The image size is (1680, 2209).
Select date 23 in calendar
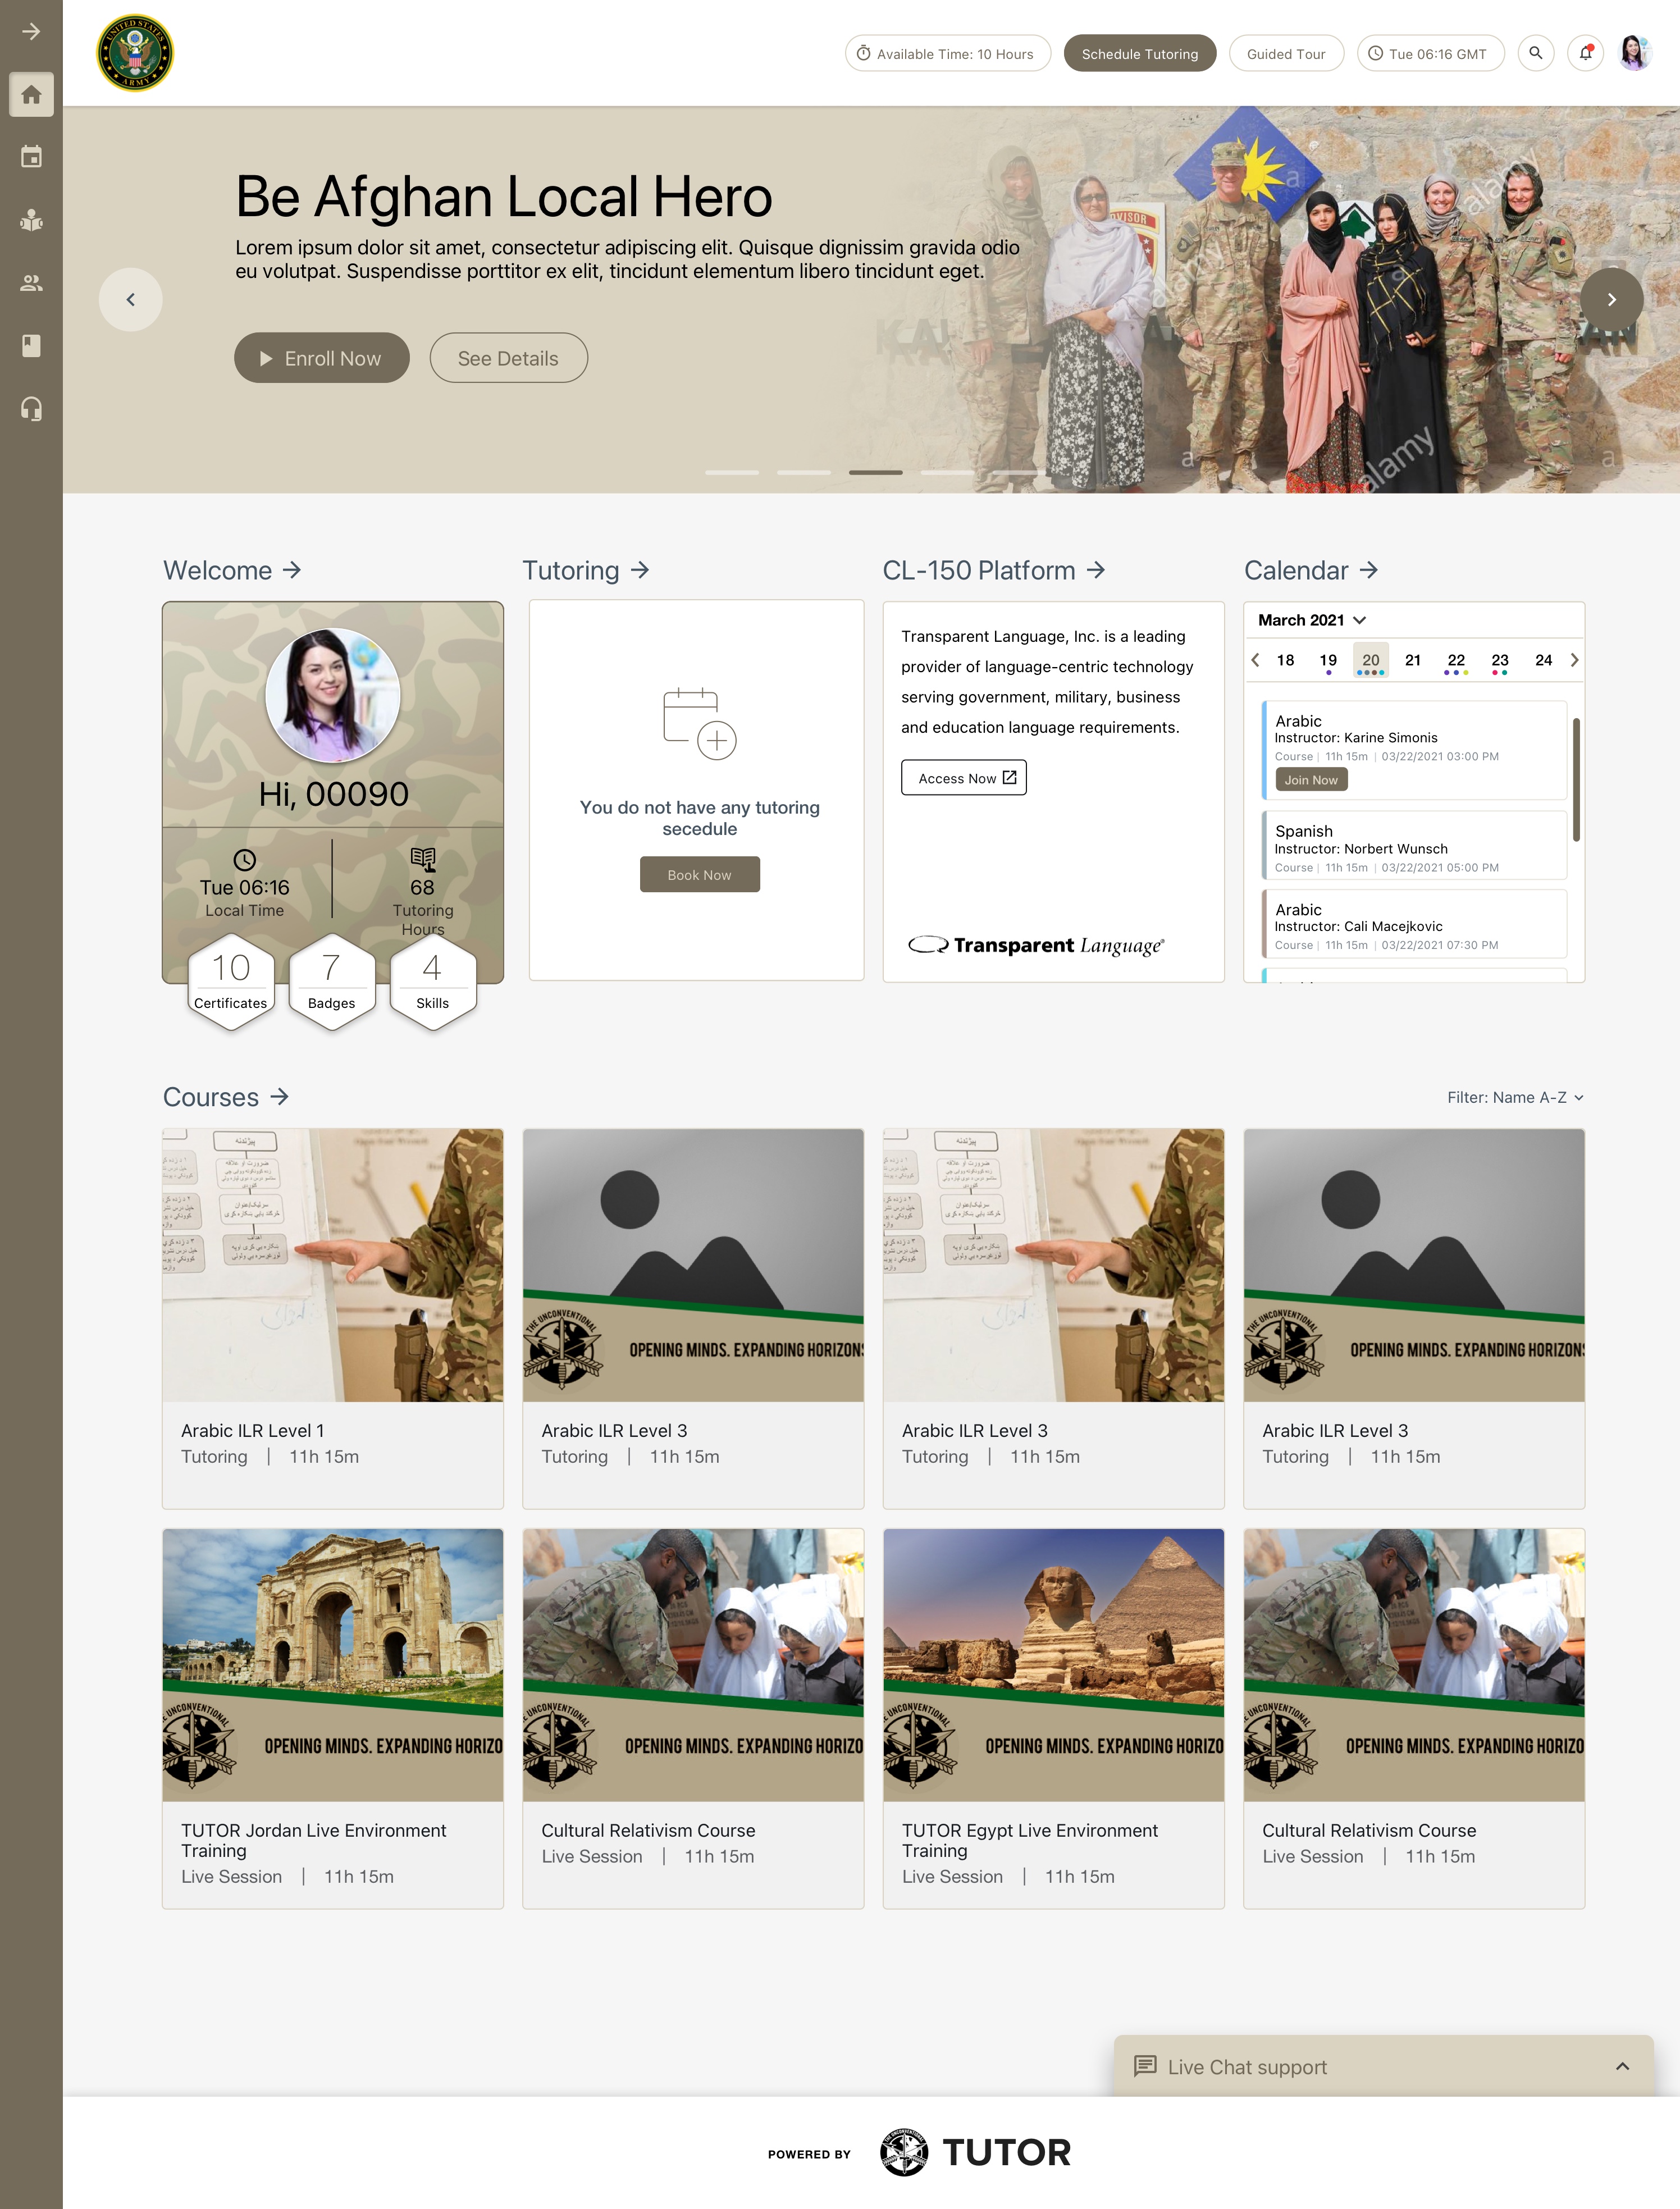[x=1500, y=661]
